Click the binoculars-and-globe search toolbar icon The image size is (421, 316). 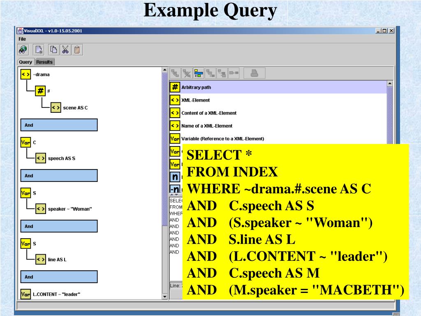coord(23,50)
